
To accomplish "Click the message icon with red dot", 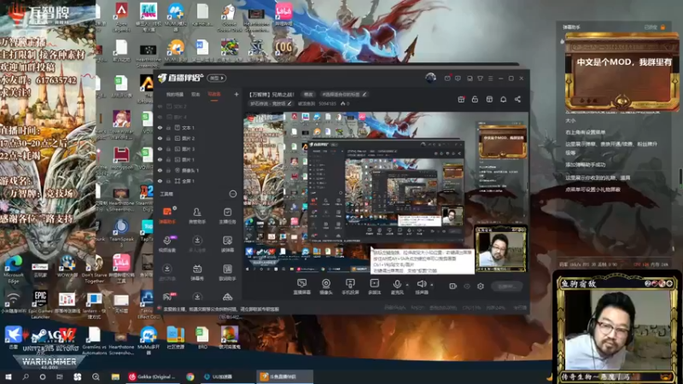I will 447,79.
